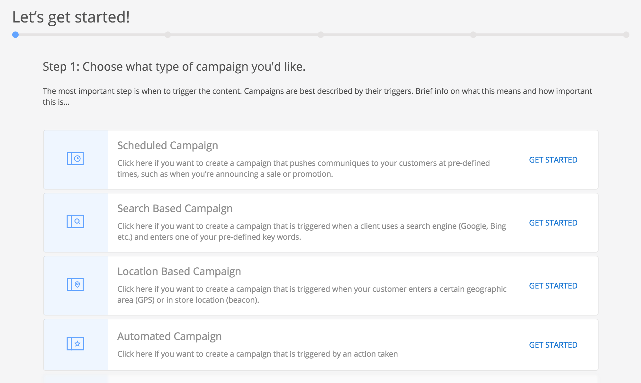
Task: Click the Automated Campaign star icon
Action: coord(75,344)
